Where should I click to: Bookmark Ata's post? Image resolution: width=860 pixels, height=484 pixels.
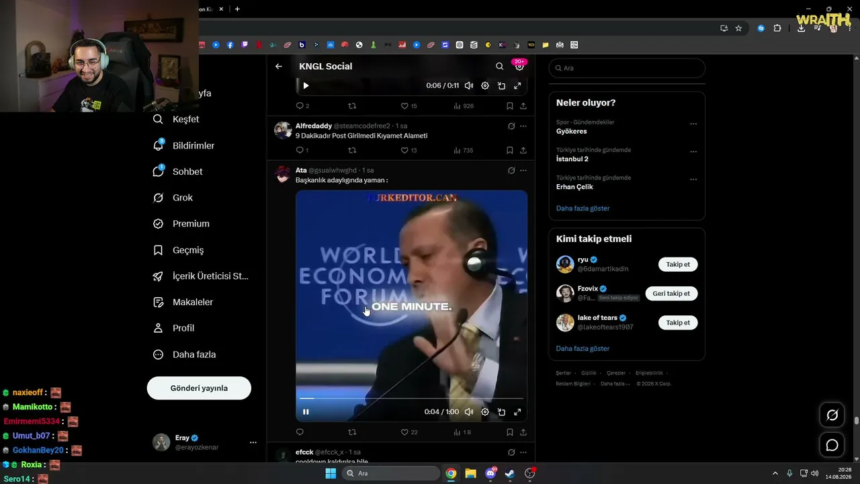pyautogui.click(x=510, y=432)
